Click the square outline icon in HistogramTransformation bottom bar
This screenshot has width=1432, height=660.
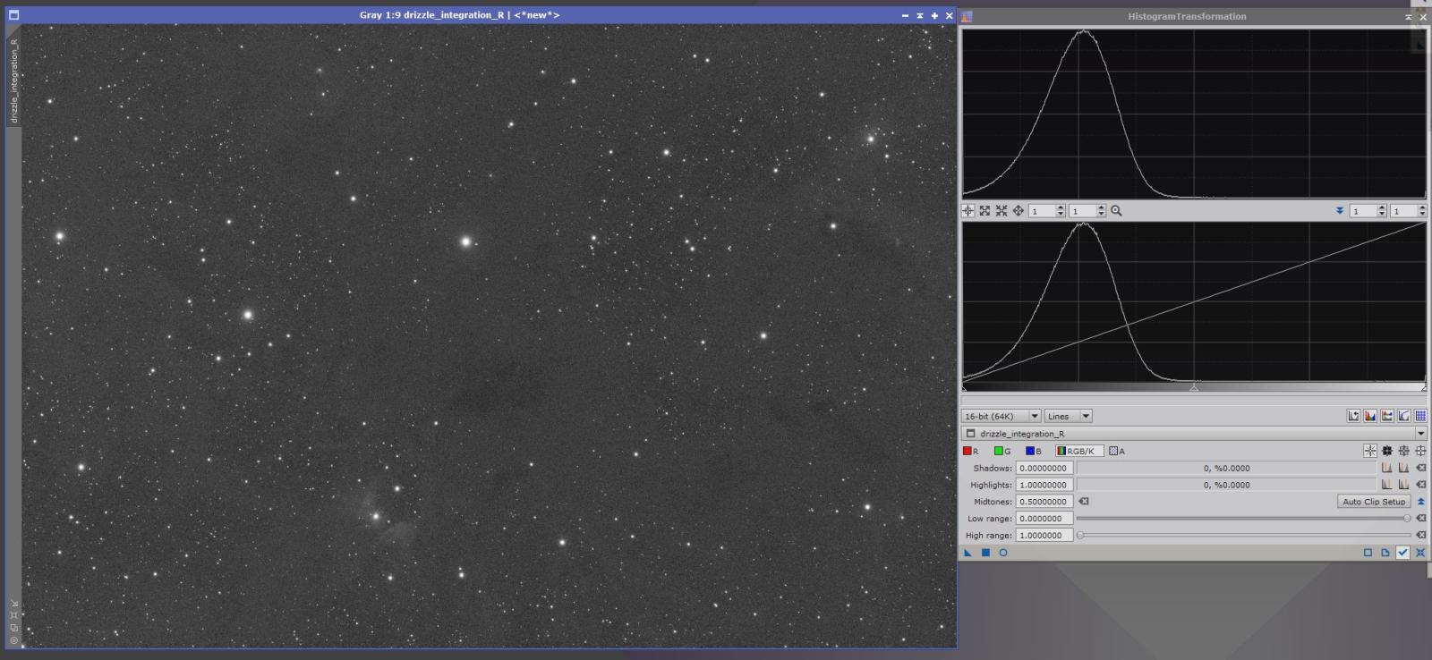pyautogui.click(x=1368, y=553)
